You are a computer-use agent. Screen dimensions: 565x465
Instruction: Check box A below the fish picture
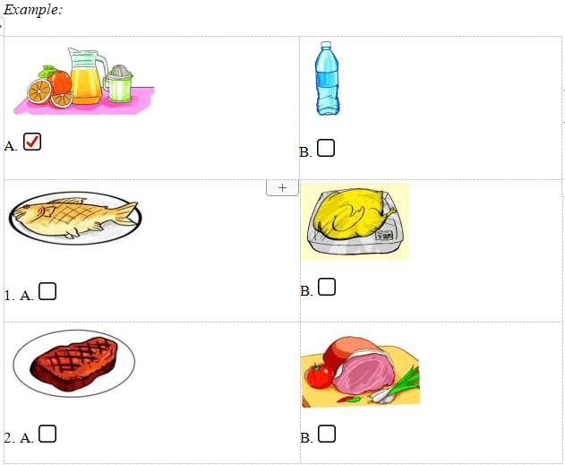[47, 291]
